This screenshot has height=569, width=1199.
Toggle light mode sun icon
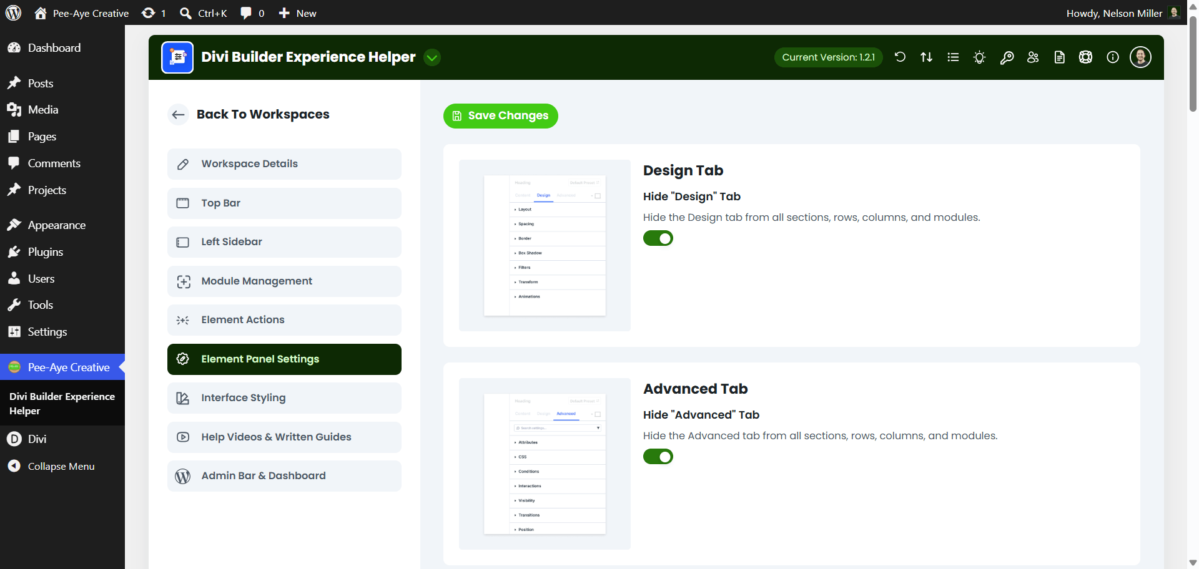(980, 57)
